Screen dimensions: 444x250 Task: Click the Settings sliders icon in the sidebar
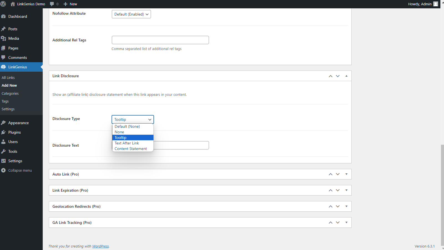(x=3, y=161)
